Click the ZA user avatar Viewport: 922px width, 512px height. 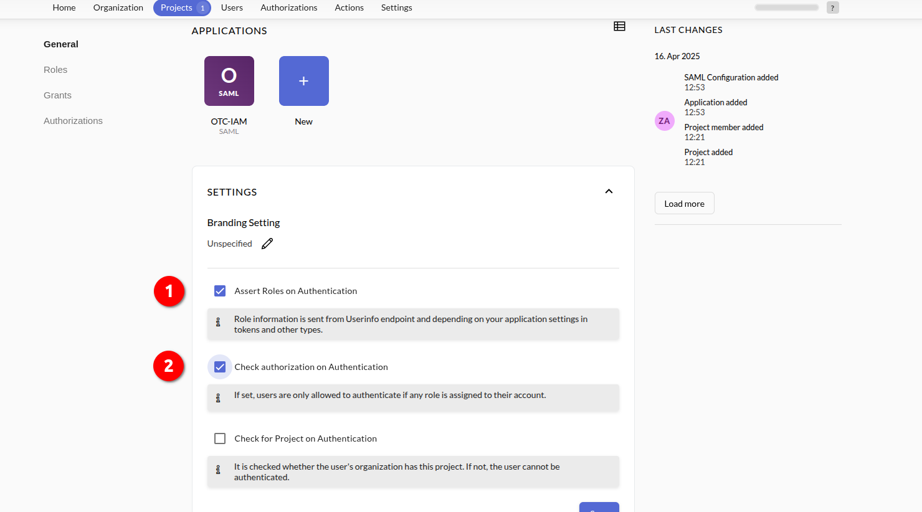[664, 121]
